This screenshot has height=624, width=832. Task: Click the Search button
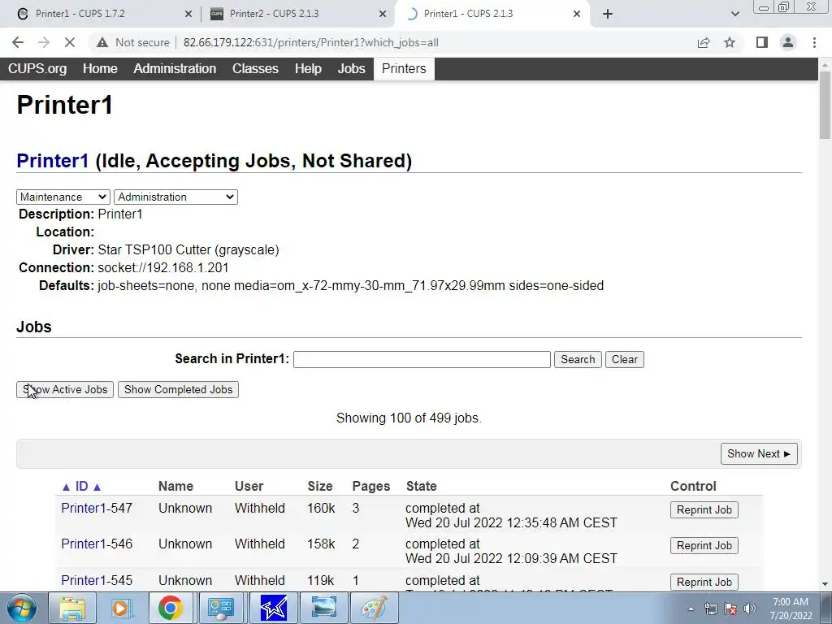click(x=578, y=359)
